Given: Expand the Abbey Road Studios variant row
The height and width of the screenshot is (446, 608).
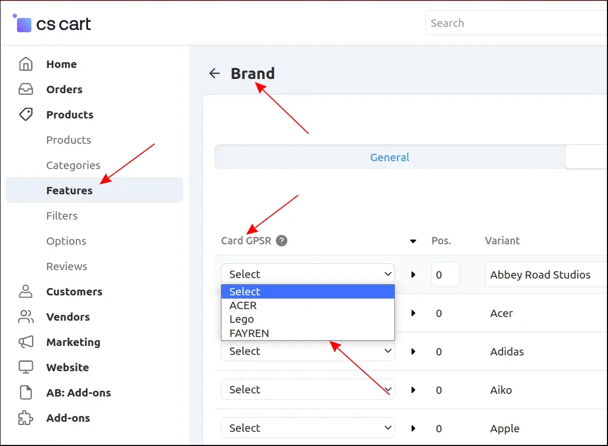Looking at the screenshot, I should coord(413,274).
